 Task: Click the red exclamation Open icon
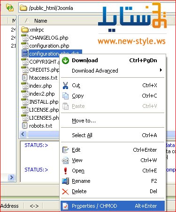66,171
